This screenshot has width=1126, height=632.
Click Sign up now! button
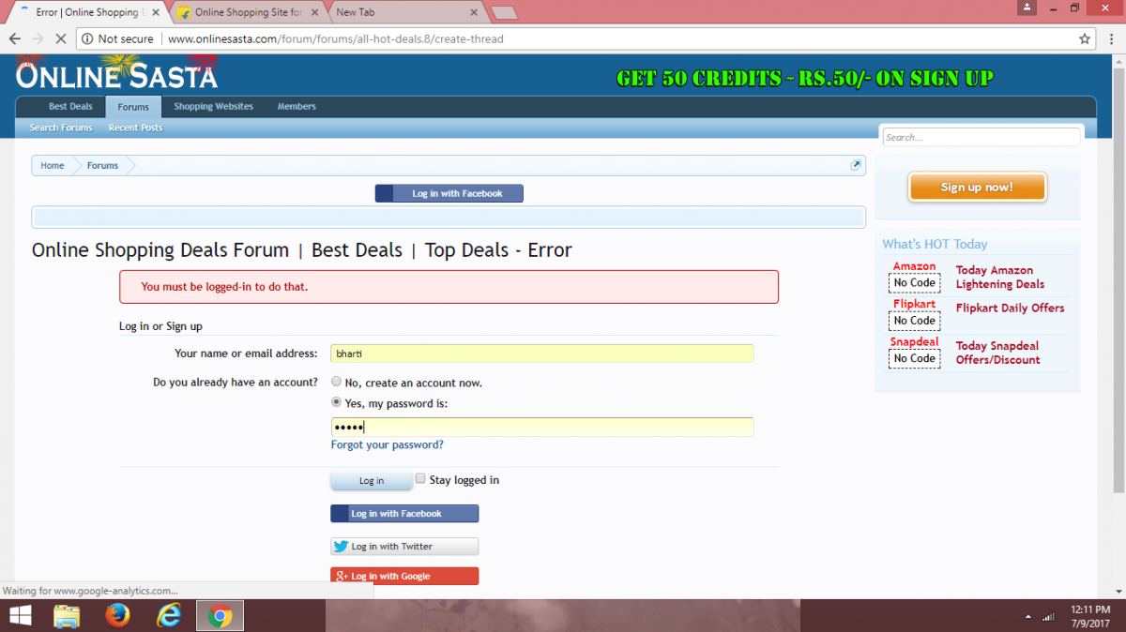click(x=977, y=188)
